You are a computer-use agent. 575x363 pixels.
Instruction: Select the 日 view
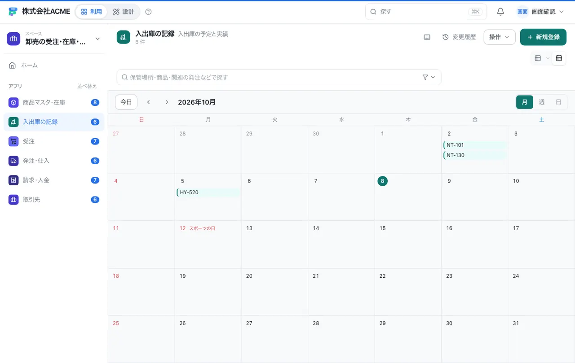tap(558, 102)
